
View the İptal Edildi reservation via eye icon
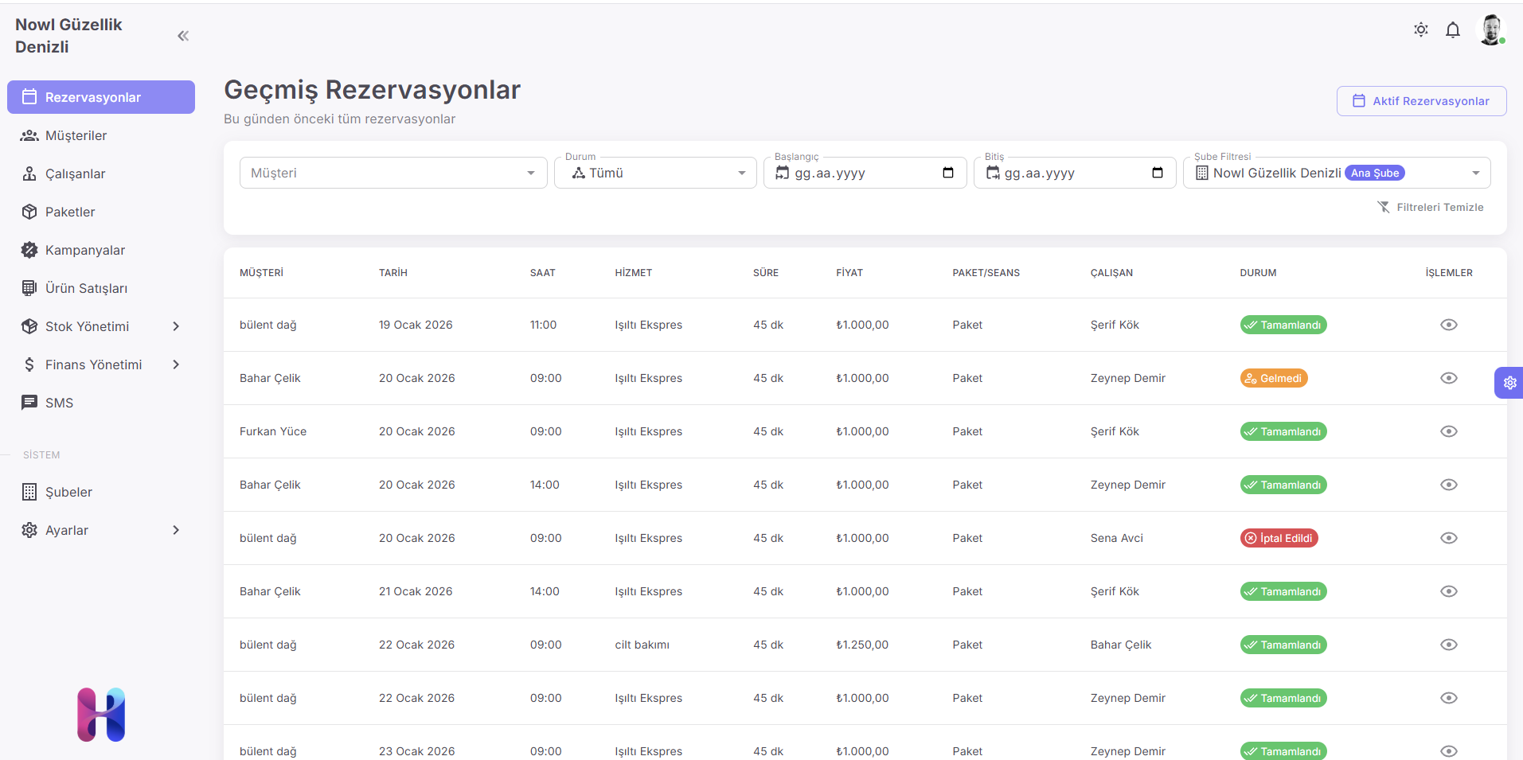(x=1448, y=538)
